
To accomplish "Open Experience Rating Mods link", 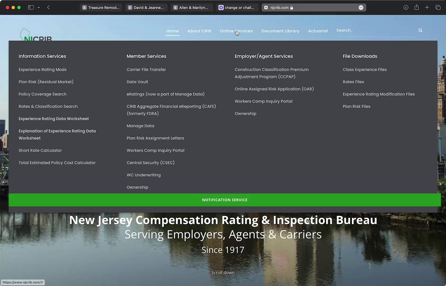I will pyautogui.click(x=43, y=70).
